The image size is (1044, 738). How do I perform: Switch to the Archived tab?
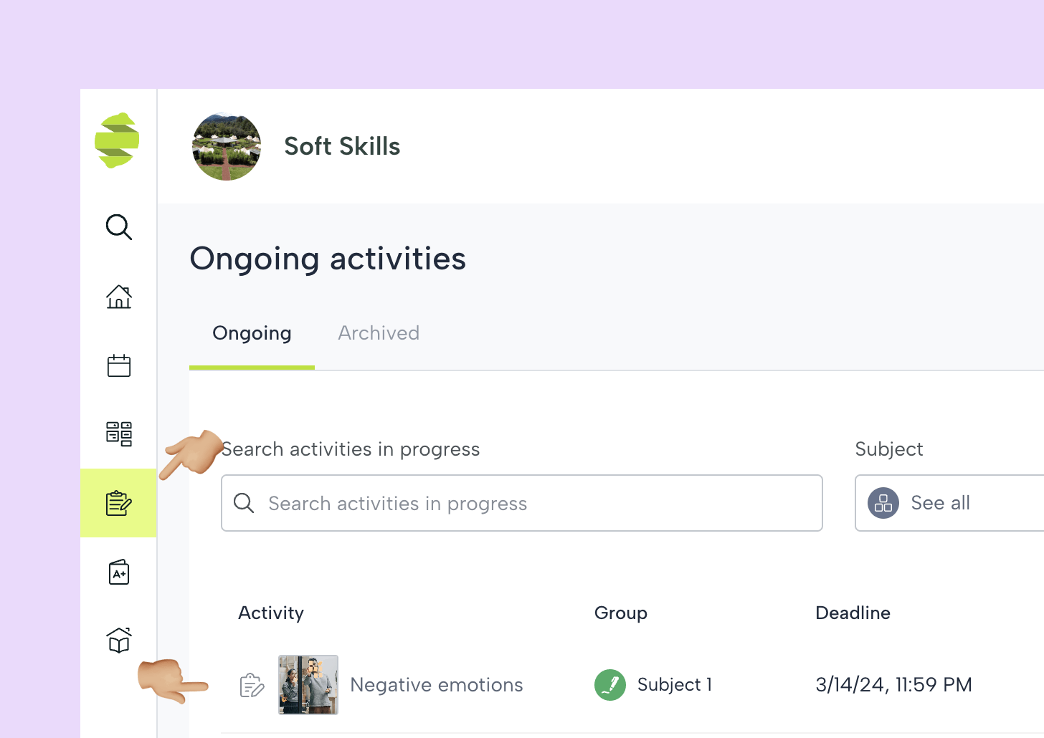pyautogui.click(x=379, y=333)
